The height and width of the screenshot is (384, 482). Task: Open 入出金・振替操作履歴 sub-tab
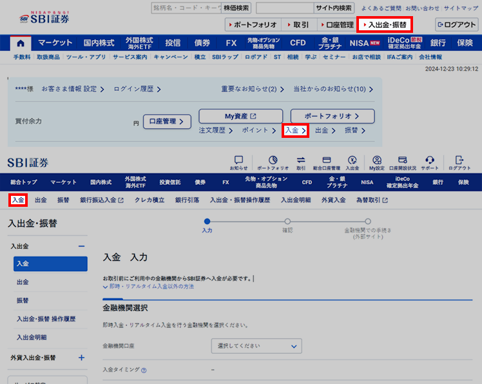coord(240,200)
